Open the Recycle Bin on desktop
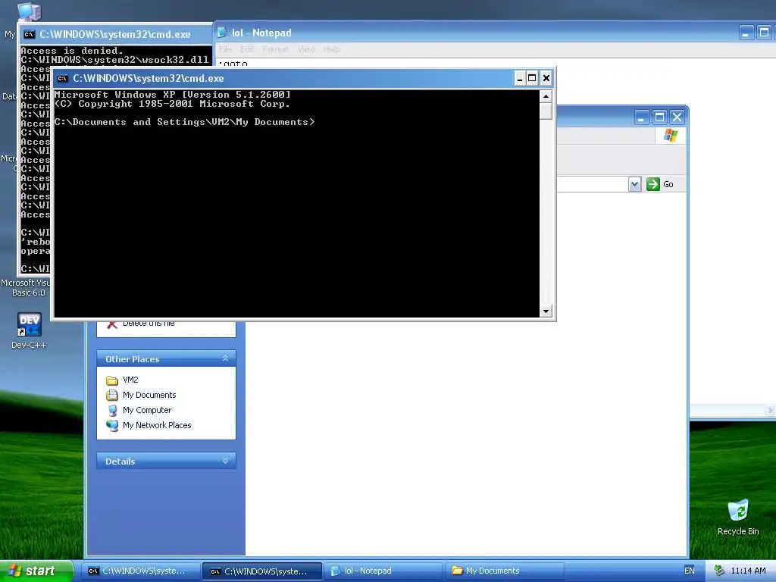The image size is (776, 582). pos(738,517)
